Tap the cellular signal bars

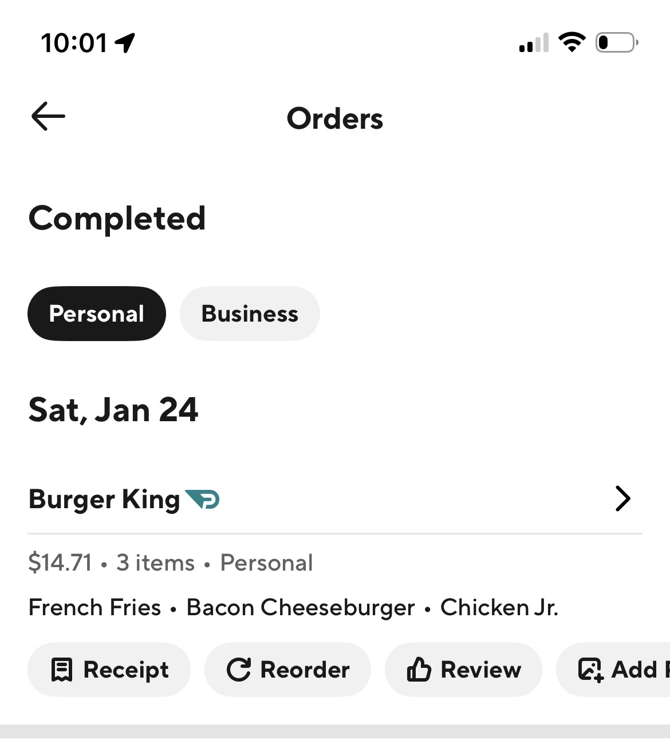click(534, 43)
